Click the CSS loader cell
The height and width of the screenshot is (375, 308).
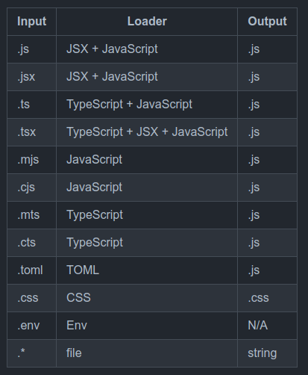click(x=147, y=298)
